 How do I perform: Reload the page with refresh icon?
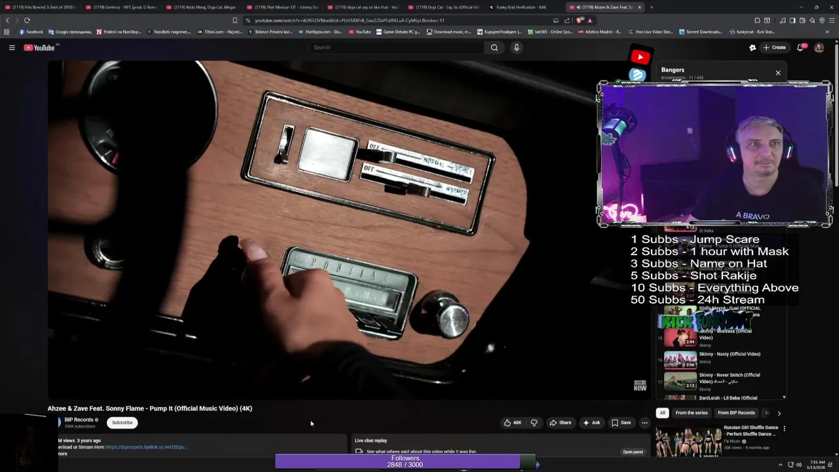(27, 20)
